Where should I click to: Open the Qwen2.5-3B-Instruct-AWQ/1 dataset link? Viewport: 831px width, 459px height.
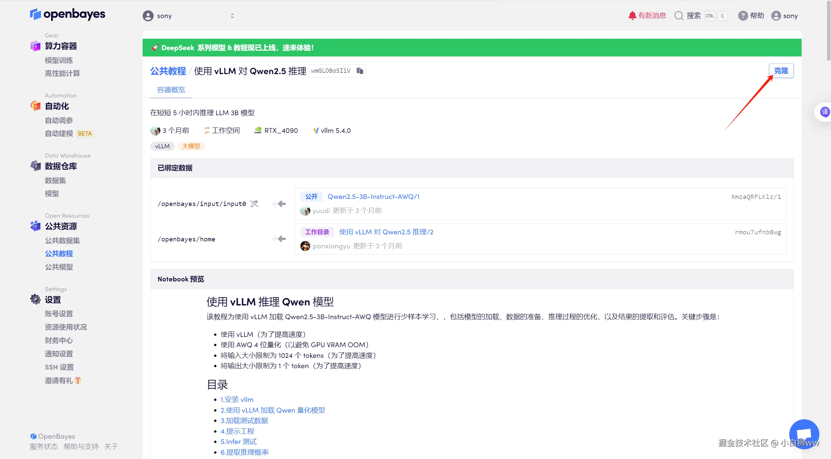(373, 197)
